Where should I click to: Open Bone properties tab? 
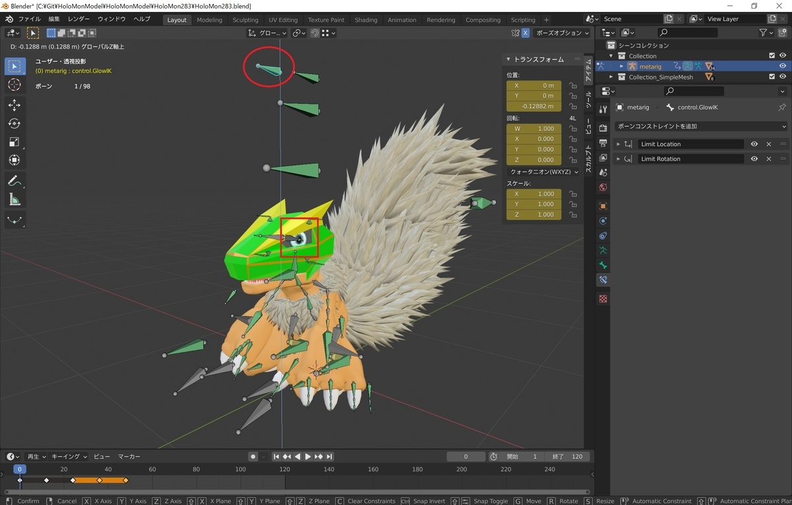pyautogui.click(x=603, y=266)
